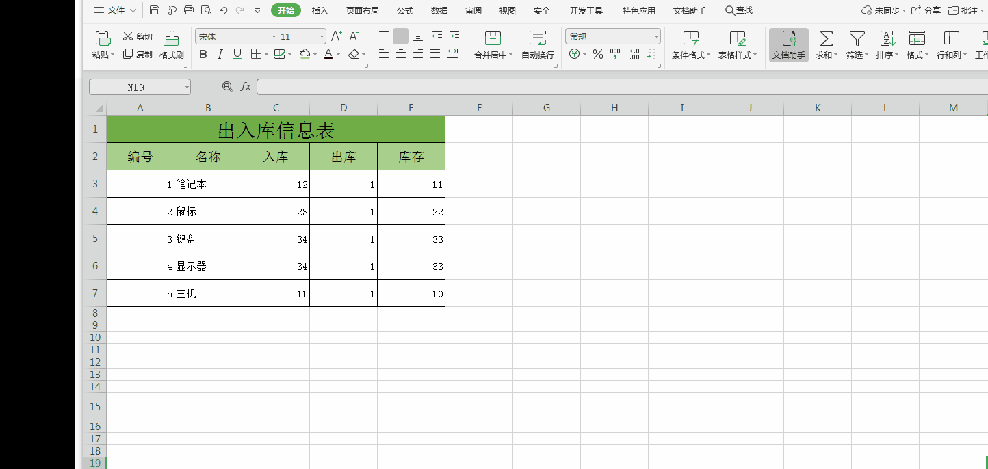Click the increase font size icon
988x469 pixels.
pos(336,36)
